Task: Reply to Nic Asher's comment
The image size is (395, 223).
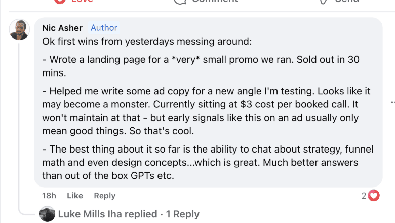Action: 104,196
